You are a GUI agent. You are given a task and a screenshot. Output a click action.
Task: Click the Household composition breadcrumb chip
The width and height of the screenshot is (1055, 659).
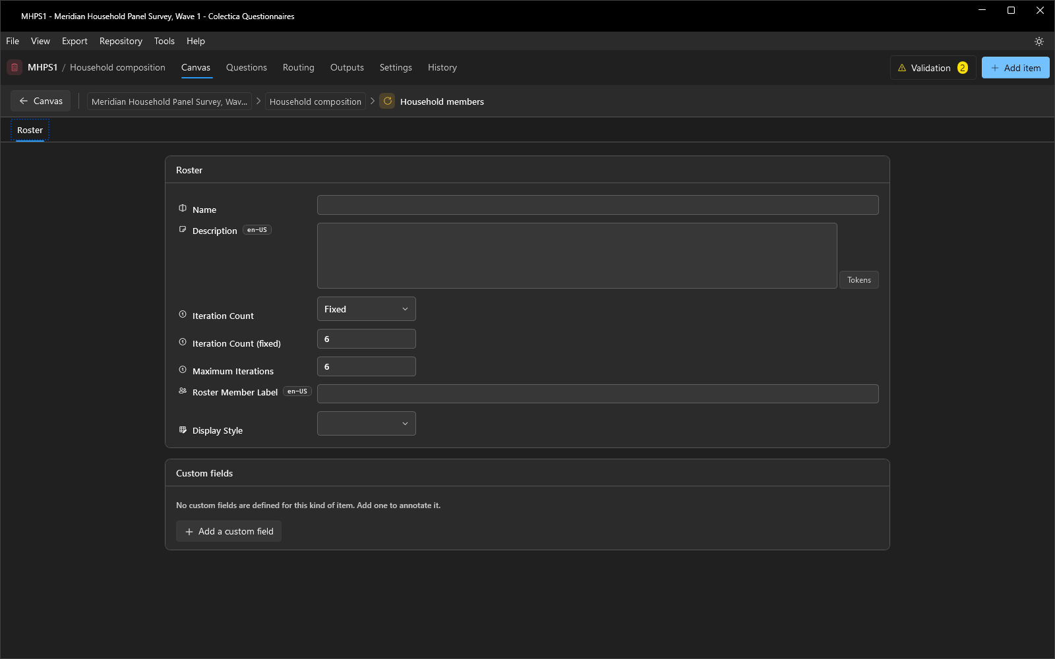pyautogui.click(x=315, y=101)
